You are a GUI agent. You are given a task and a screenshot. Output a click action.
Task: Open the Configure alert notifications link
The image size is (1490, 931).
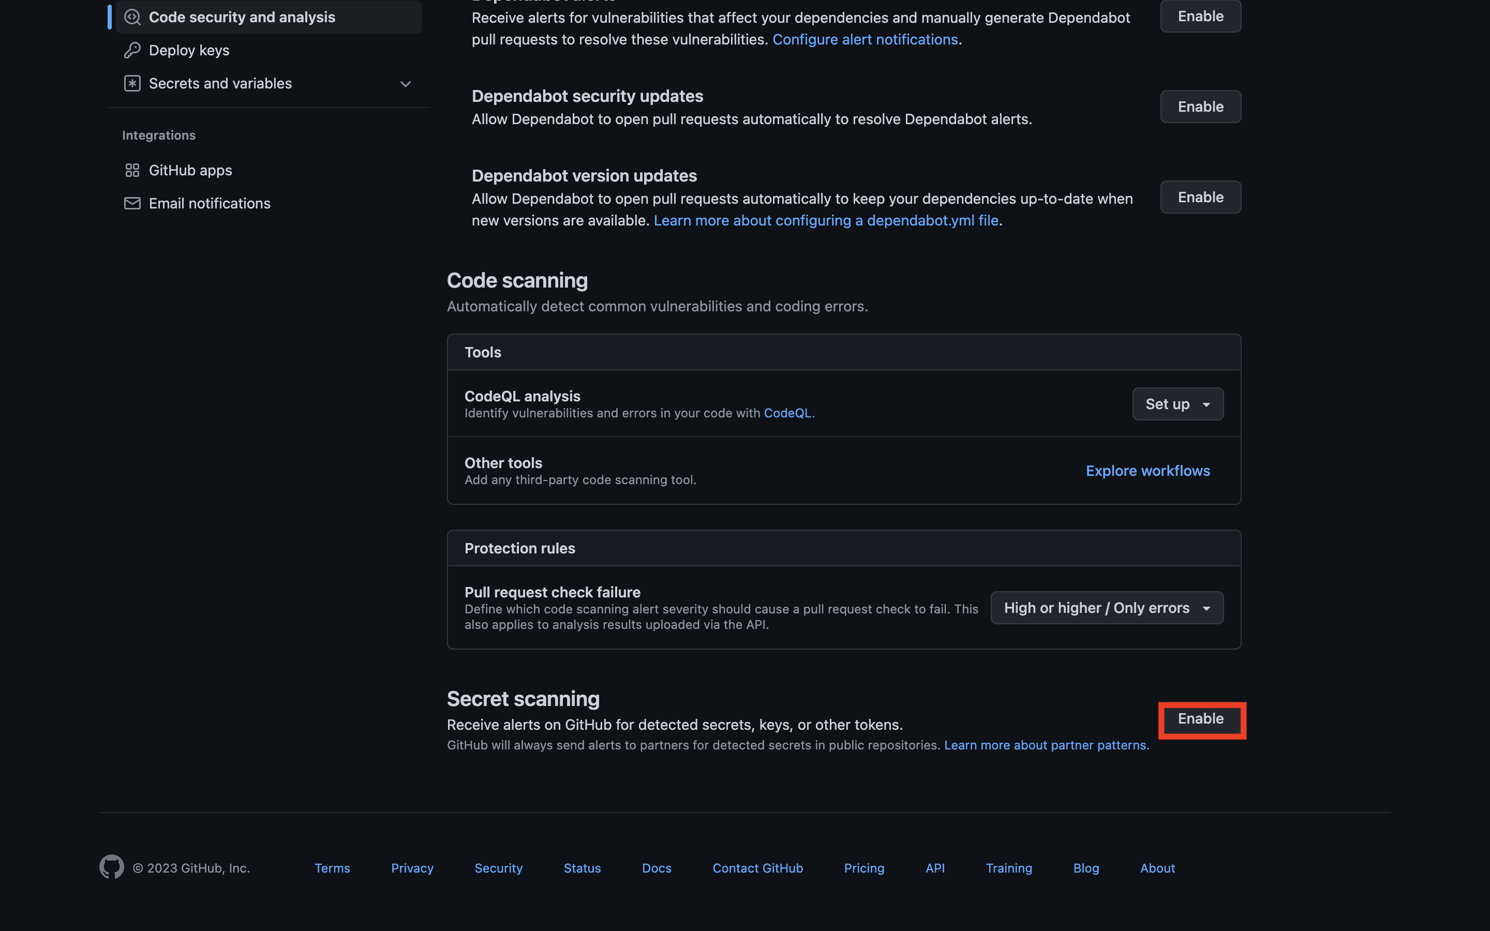[x=865, y=40]
